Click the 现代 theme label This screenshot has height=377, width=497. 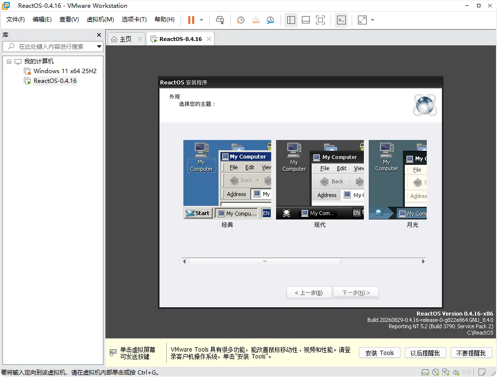[320, 225]
